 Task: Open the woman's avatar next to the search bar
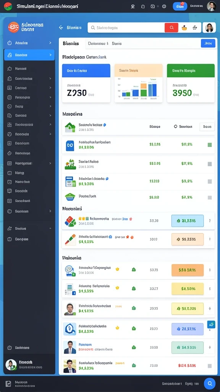tap(209, 28)
